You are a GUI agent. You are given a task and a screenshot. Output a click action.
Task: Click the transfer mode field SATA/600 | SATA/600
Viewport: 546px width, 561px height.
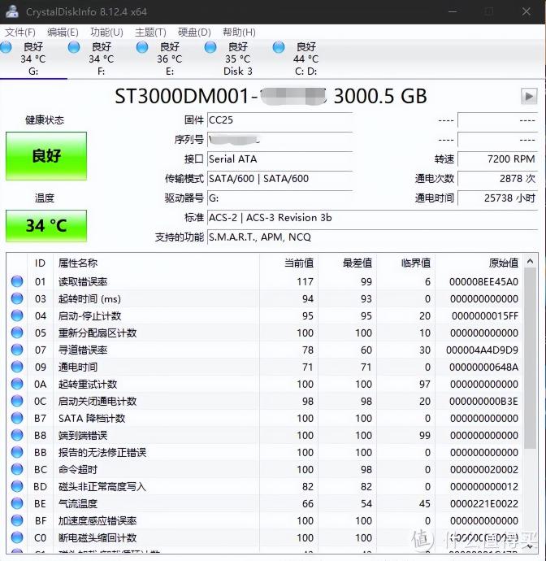(x=280, y=179)
